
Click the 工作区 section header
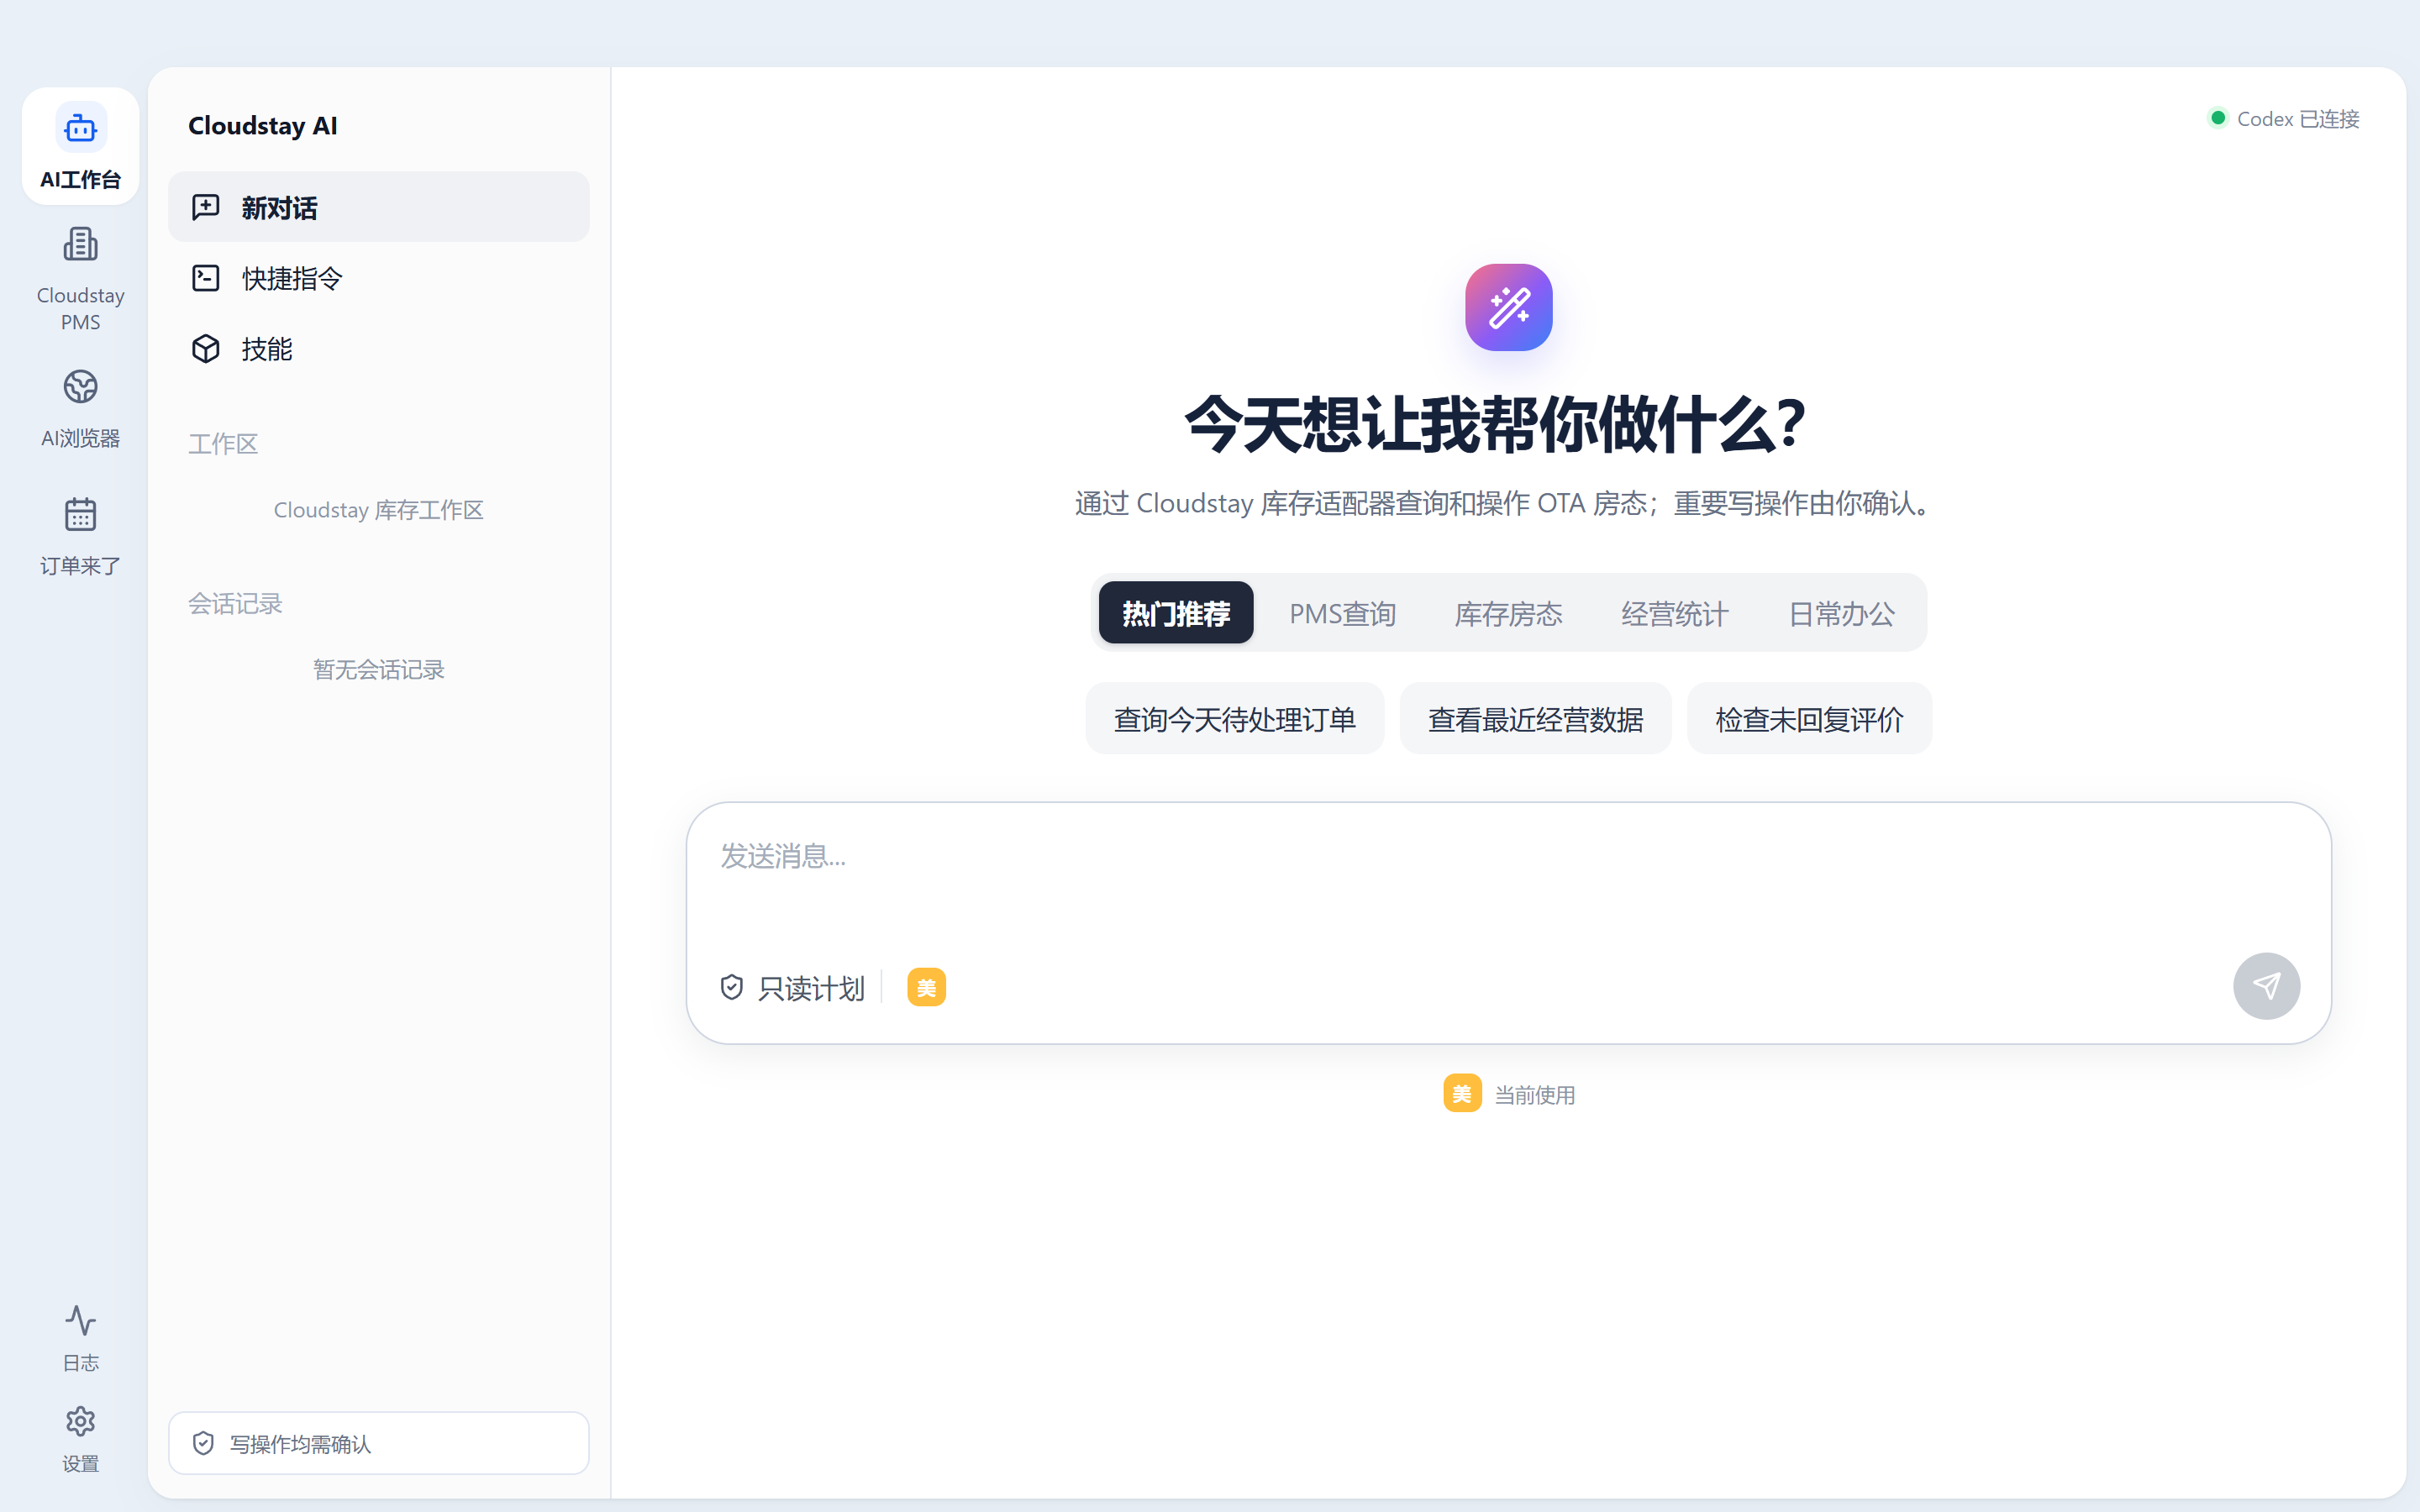point(223,444)
